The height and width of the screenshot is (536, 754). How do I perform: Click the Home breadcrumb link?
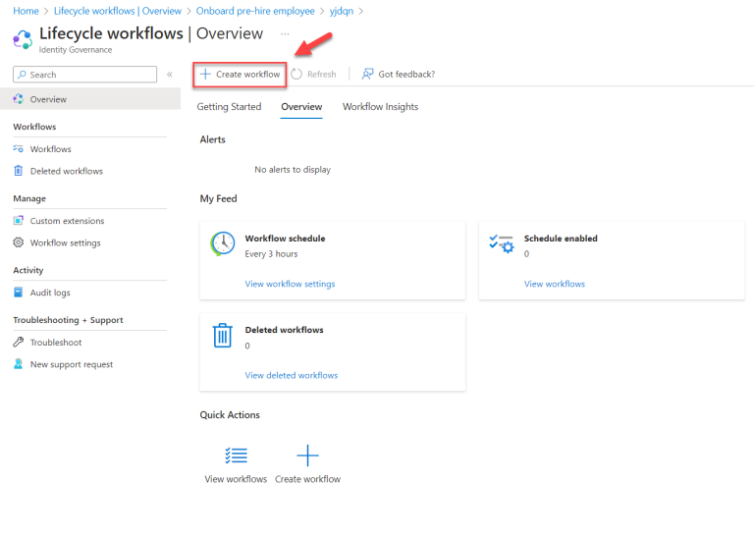click(x=26, y=11)
